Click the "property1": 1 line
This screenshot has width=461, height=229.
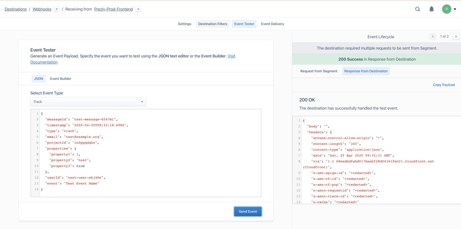pos(64,154)
